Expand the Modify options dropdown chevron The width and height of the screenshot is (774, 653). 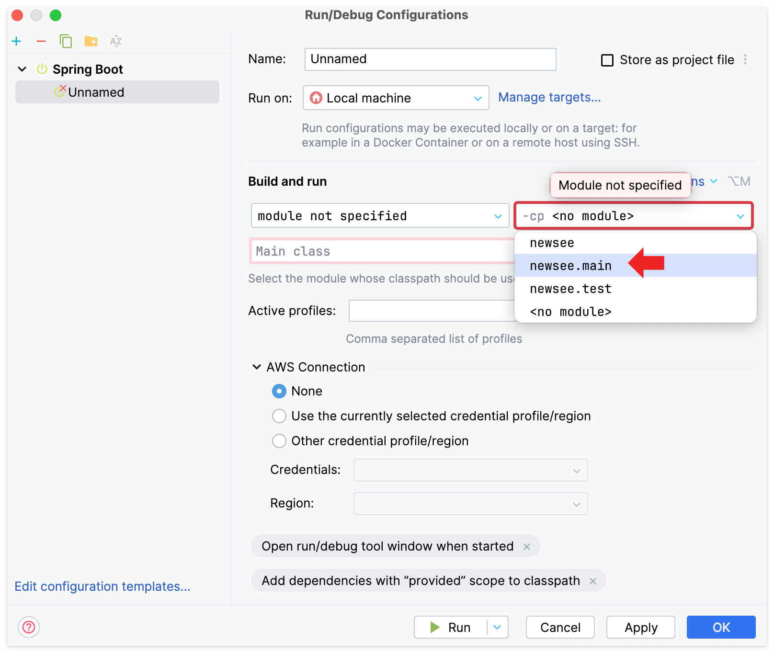pyautogui.click(x=714, y=181)
